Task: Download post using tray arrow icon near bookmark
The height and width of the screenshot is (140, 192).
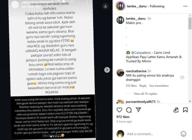Action: (176, 110)
